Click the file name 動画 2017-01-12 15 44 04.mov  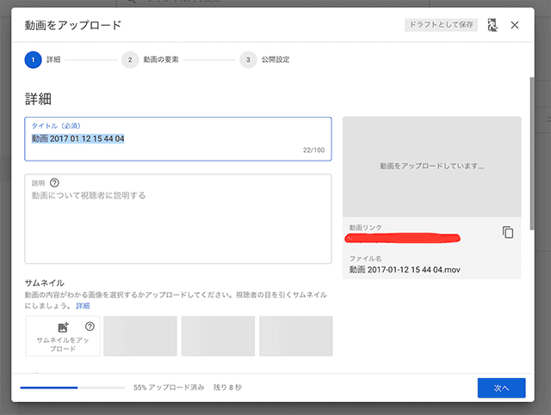(x=405, y=270)
